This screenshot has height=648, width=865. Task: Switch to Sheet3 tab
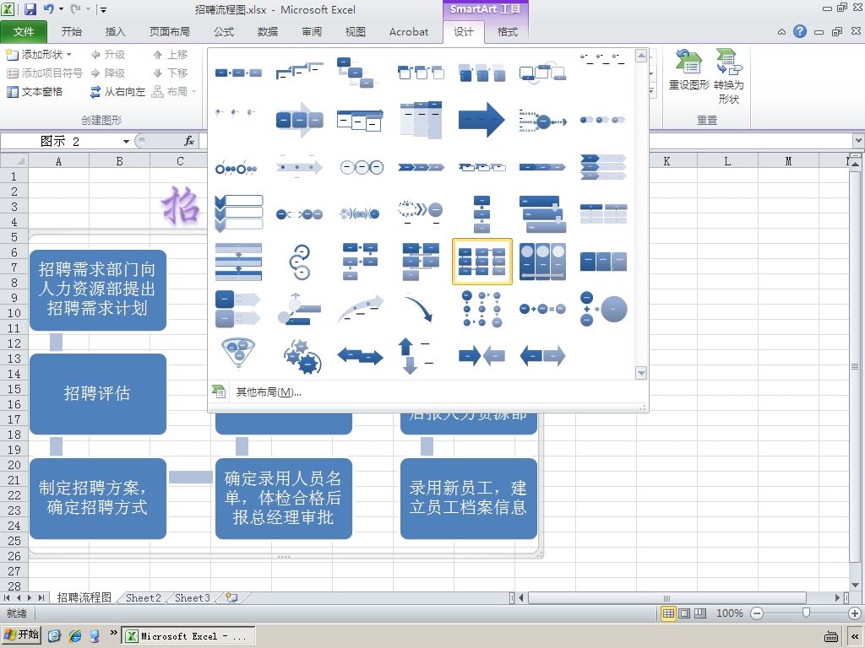(192, 597)
